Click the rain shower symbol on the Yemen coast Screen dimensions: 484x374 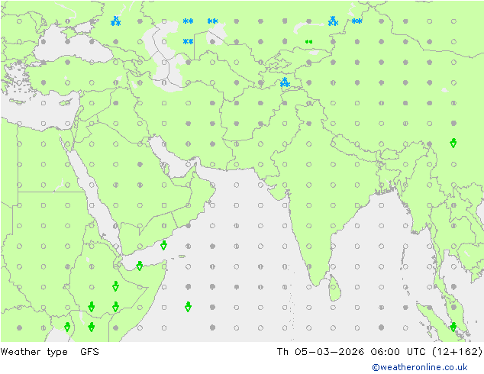pos(164,246)
